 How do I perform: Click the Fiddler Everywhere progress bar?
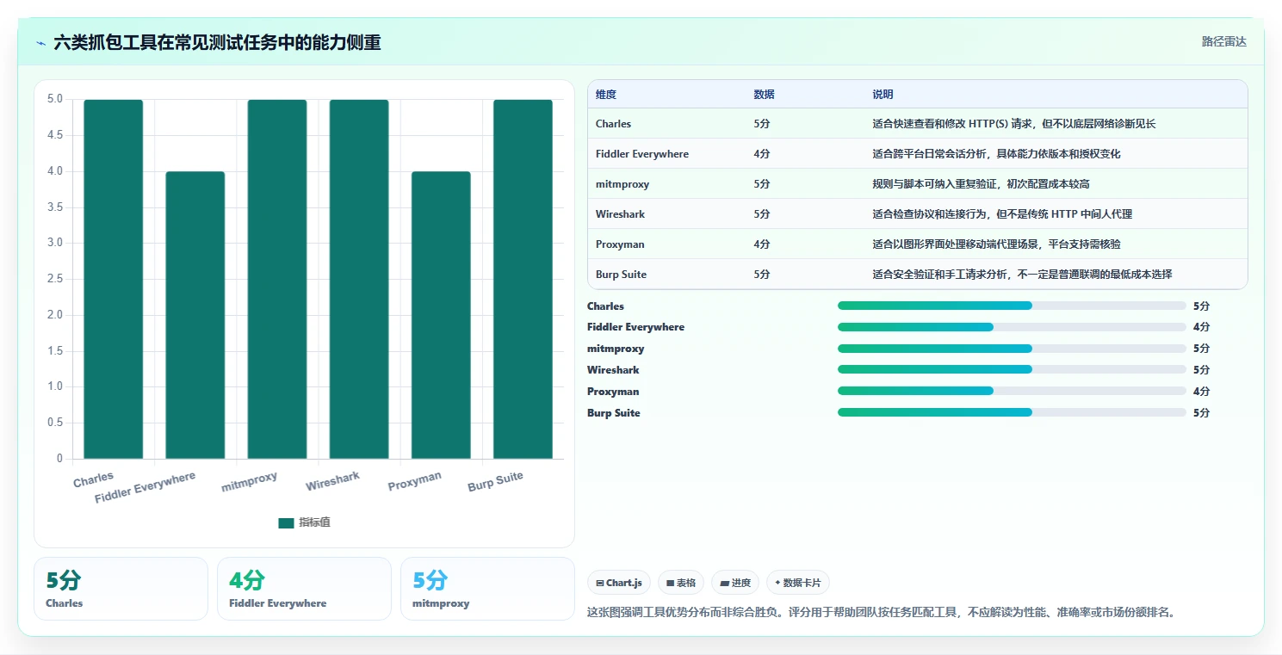pyautogui.click(x=1012, y=327)
